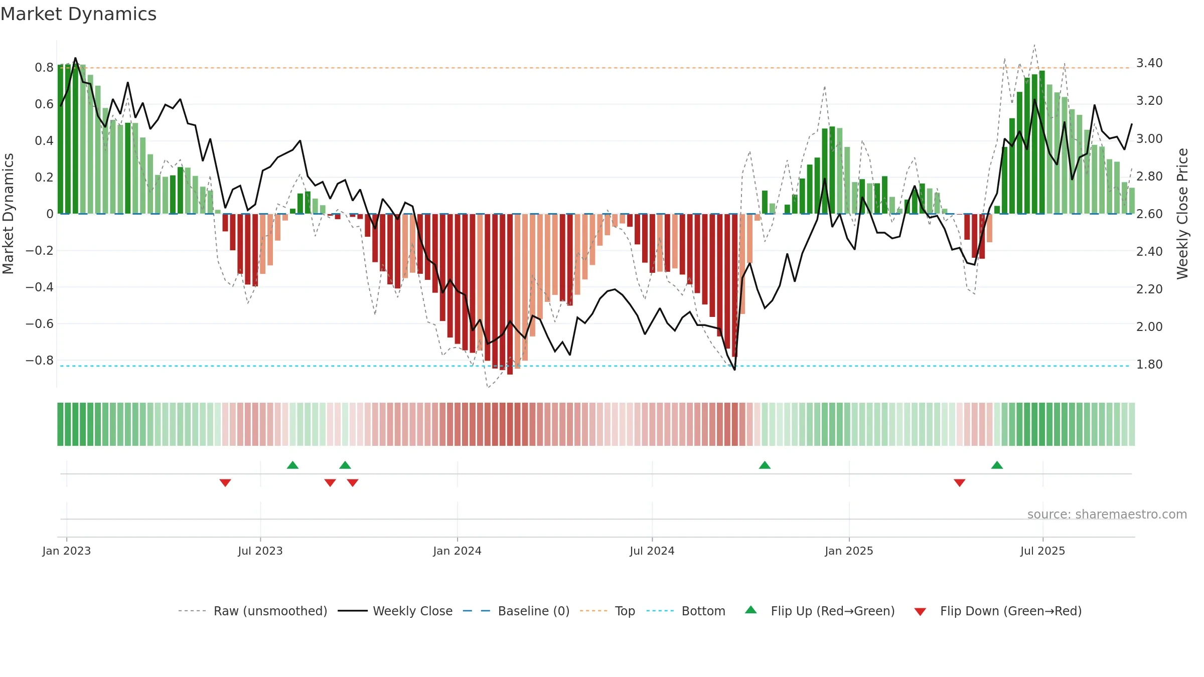Image resolution: width=1204 pixels, height=677 pixels.
Task: Click the green-red heatmap strip below the chart
Action: point(596,424)
